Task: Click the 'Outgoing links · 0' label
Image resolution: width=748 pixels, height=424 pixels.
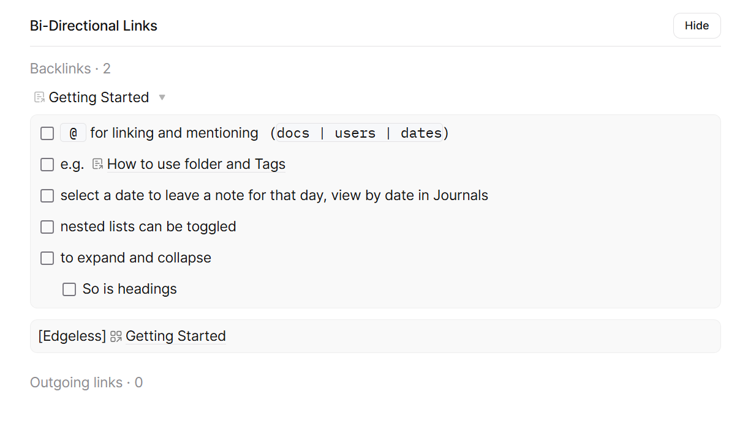Action: point(86,383)
